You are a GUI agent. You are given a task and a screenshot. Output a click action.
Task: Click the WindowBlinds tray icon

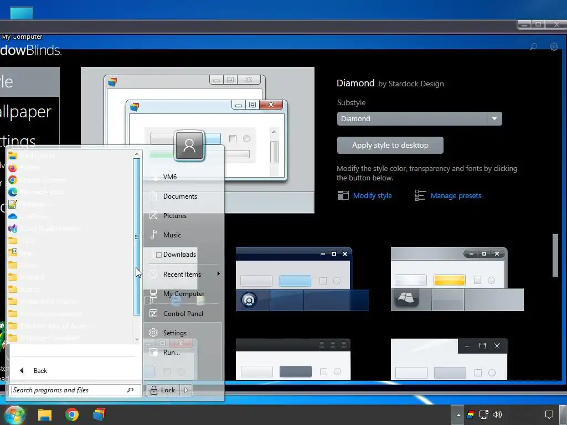click(x=471, y=414)
